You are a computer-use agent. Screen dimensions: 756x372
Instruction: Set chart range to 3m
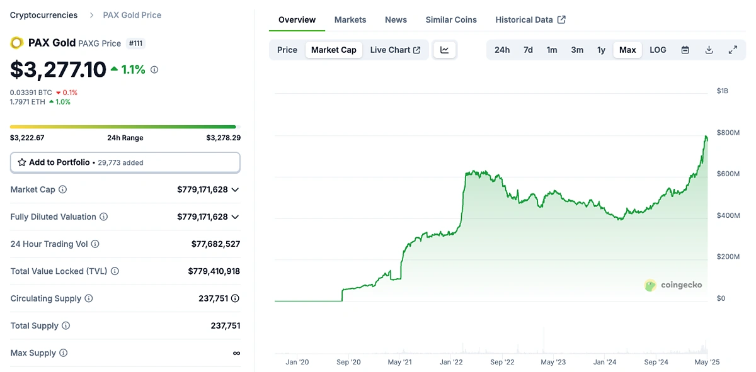(x=577, y=50)
